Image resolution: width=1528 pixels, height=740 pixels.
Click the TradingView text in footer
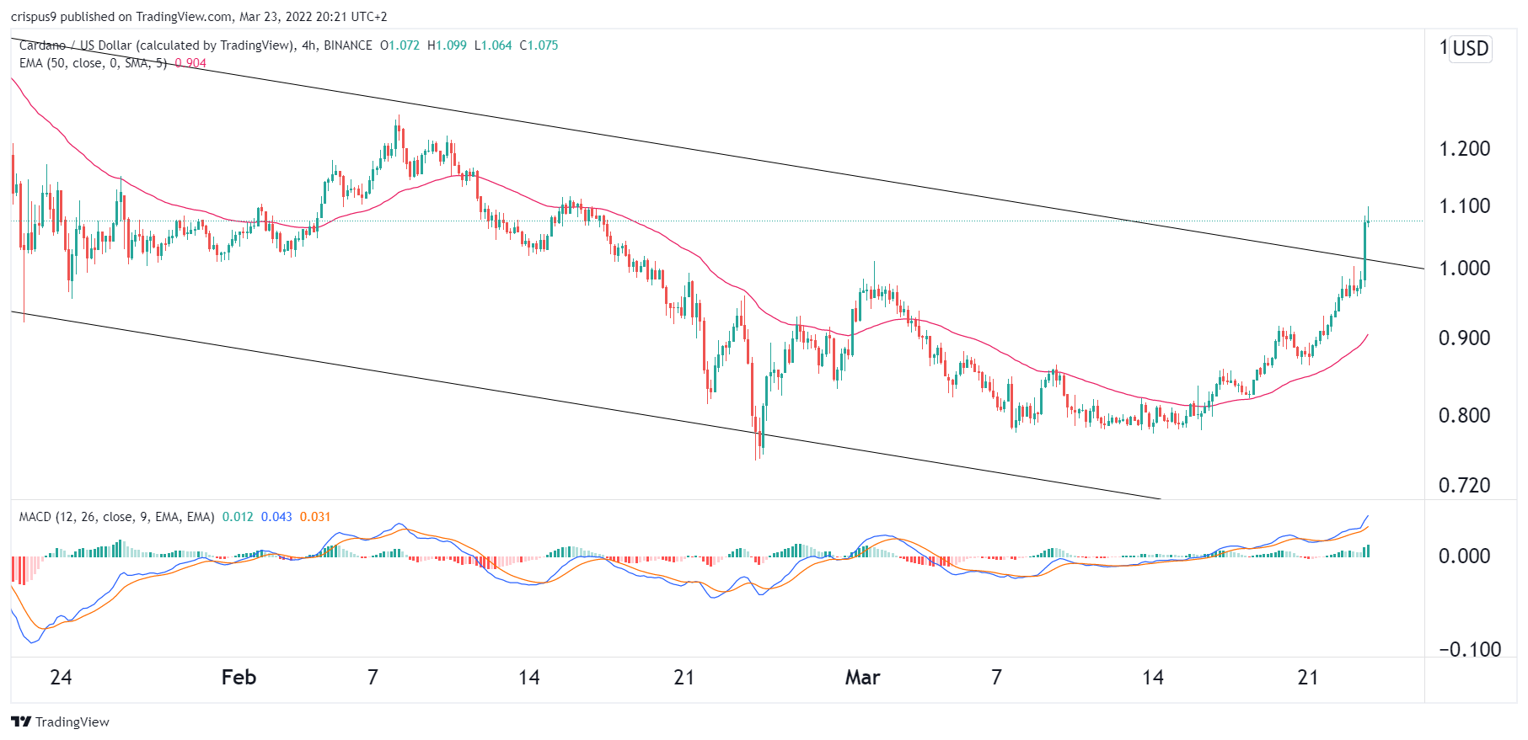[72, 721]
